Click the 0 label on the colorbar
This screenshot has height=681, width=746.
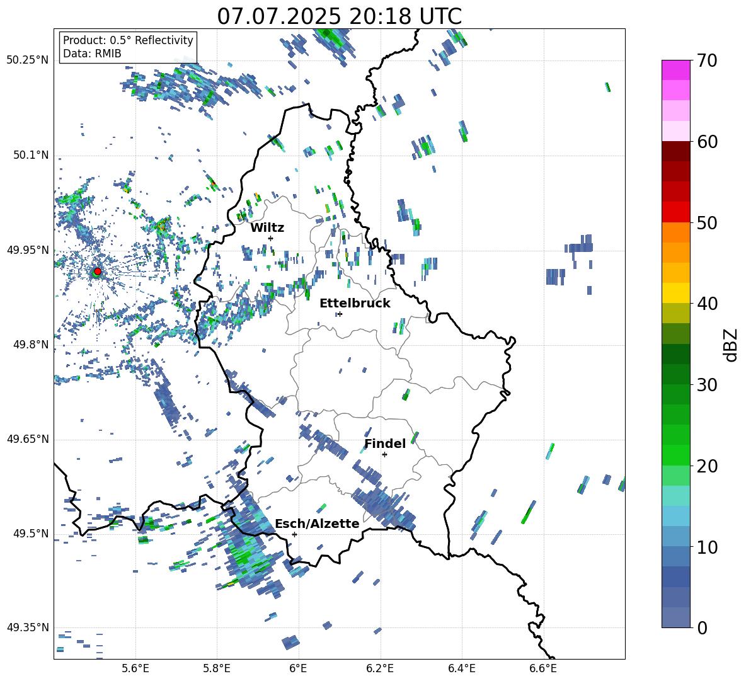(x=702, y=627)
